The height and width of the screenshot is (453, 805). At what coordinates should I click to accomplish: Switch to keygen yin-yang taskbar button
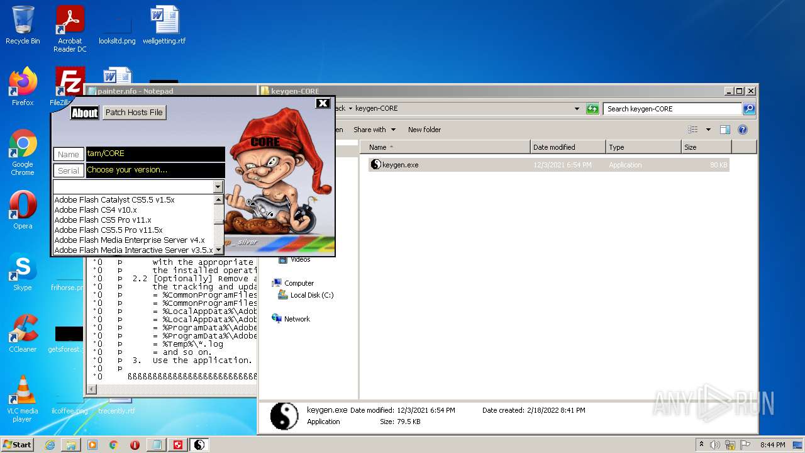[x=199, y=445]
